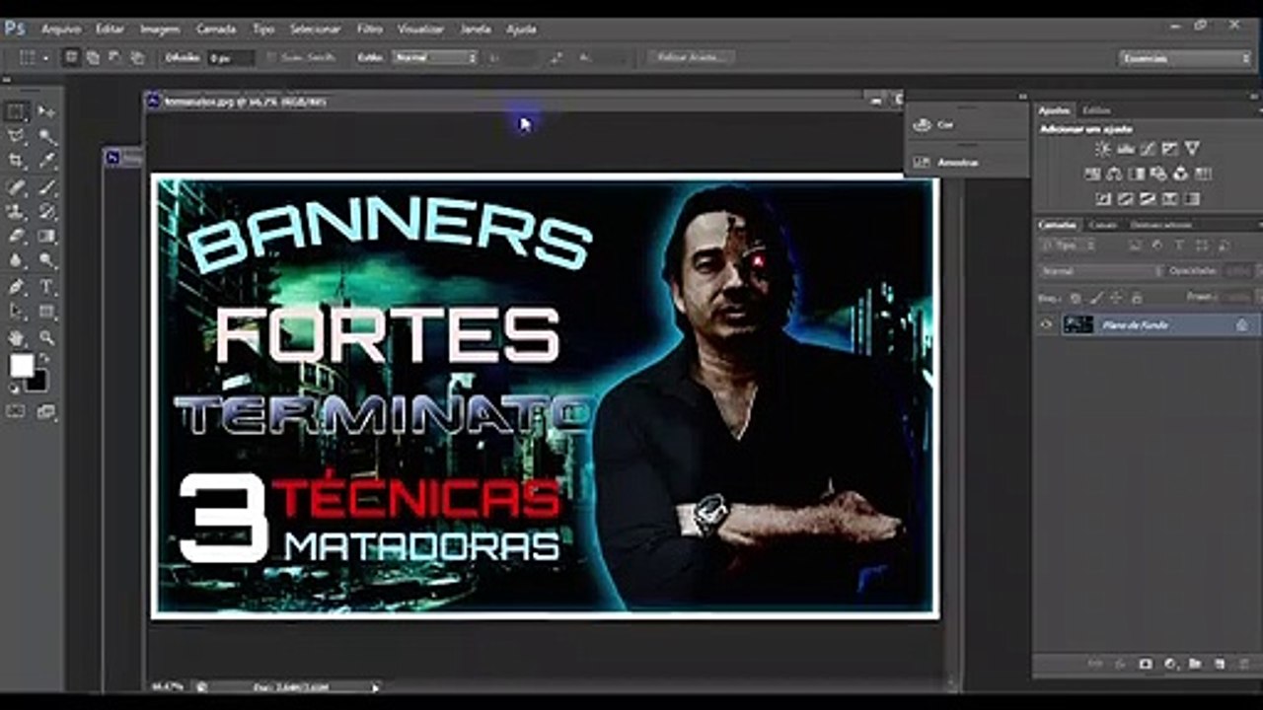The height and width of the screenshot is (710, 1263).
Task: Add a Black & White adjustment
Action: 1137,174
